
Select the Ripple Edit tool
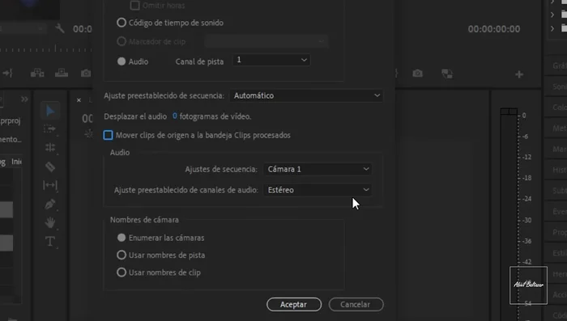[x=50, y=148]
